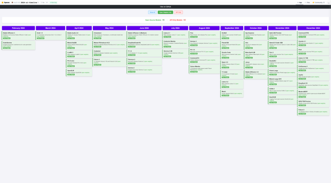Open the Moshi card
Viewport: 331px width, 183px height.
point(232,93)
